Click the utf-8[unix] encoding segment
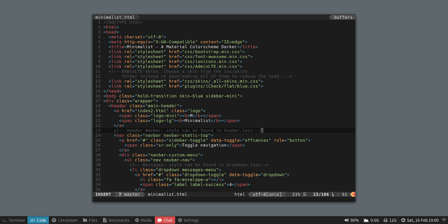 pyautogui.click(x=267, y=194)
